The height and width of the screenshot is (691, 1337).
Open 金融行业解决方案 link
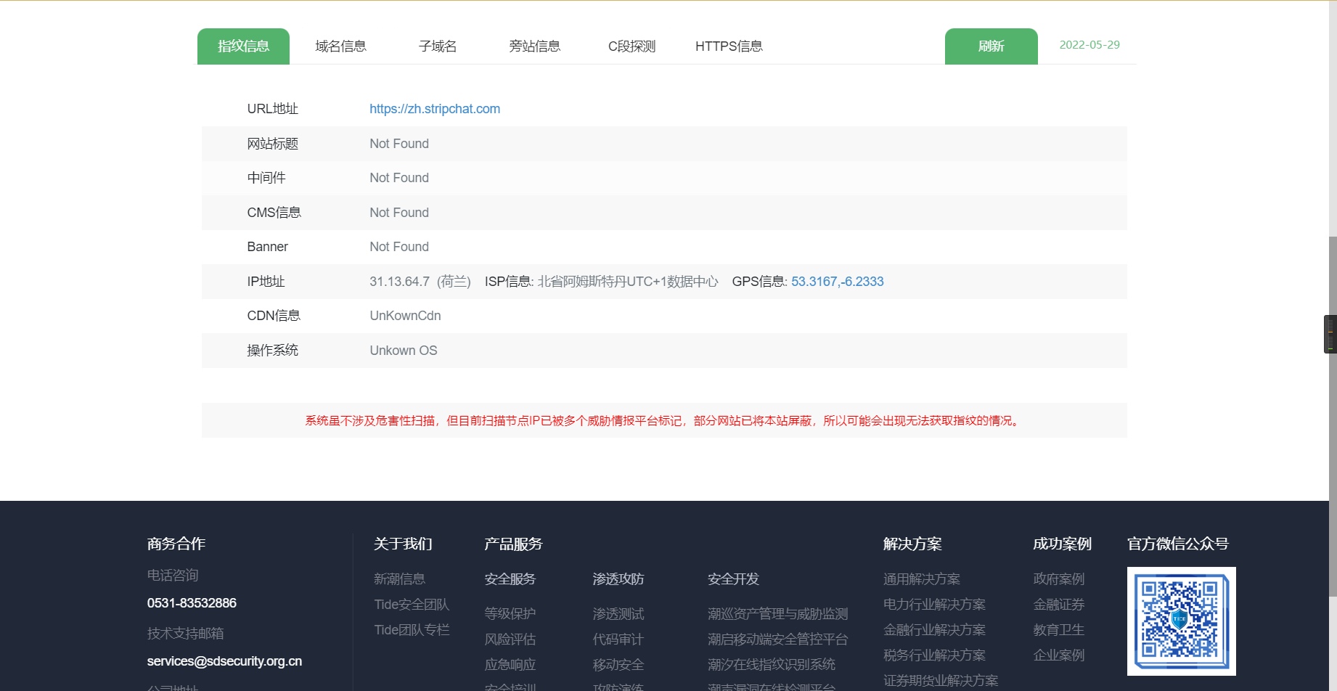coord(934,630)
